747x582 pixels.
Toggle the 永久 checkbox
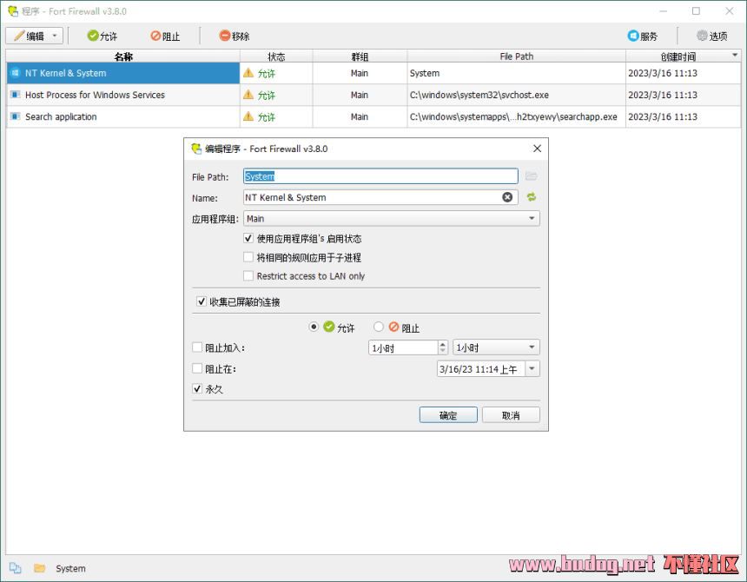pos(197,388)
